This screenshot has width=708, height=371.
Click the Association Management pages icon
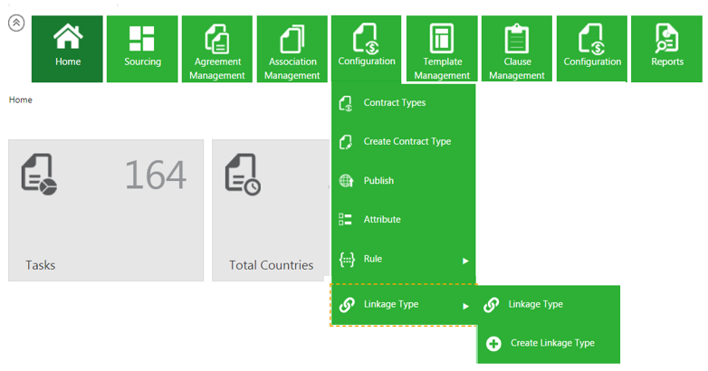click(292, 39)
